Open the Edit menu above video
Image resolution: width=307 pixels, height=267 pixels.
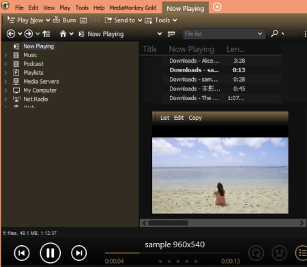coord(179,118)
